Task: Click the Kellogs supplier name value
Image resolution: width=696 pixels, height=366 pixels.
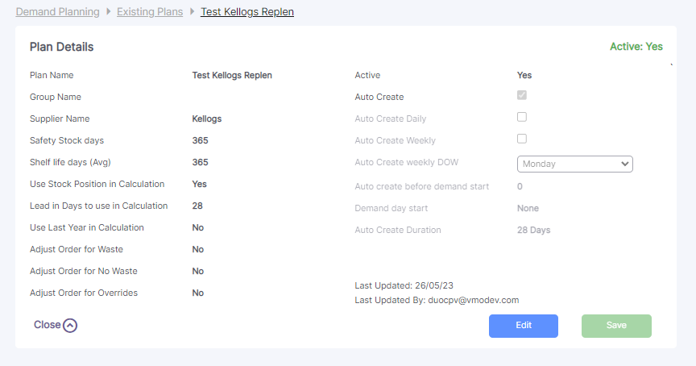Action: pyautogui.click(x=207, y=119)
